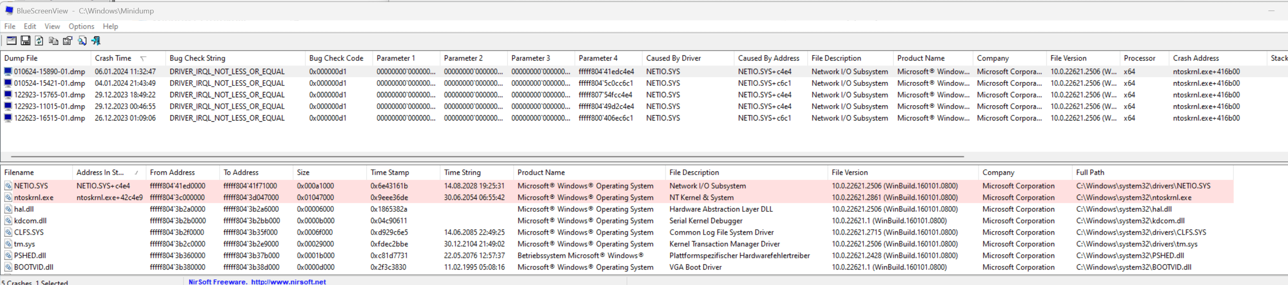The width and height of the screenshot is (1288, 285).
Task: Select the tm.sys filename row
Action: click(25, 243)
